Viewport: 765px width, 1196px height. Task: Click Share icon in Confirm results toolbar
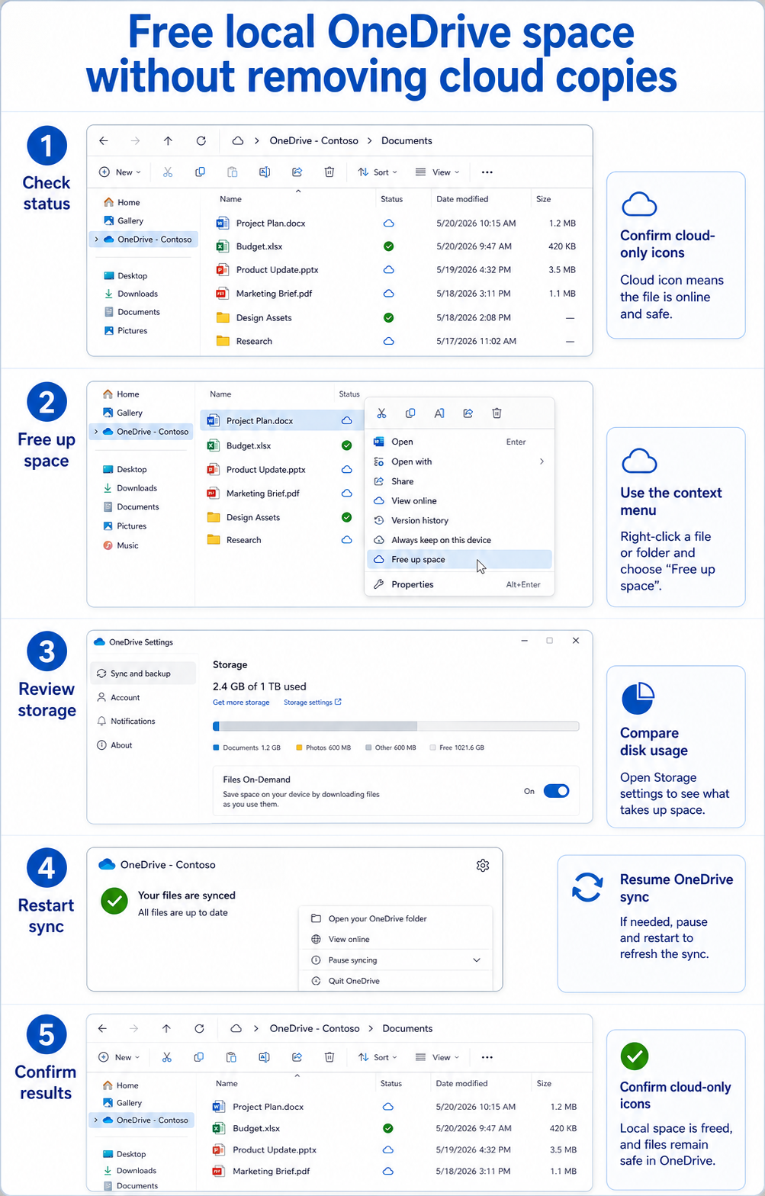[x=297, y=1057]
